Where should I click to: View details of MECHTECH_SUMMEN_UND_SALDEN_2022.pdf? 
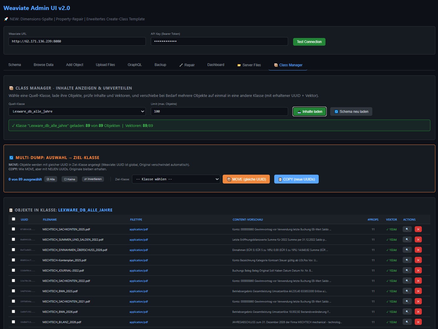(407, 239)
